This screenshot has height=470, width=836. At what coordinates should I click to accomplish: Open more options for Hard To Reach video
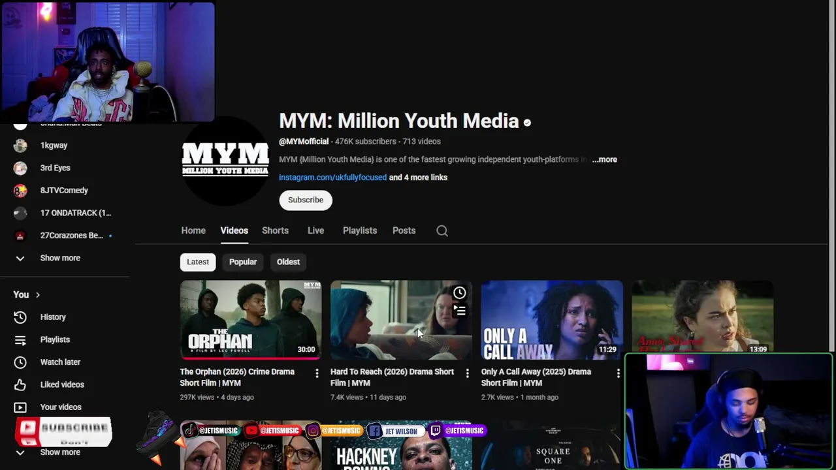(467, 373)
